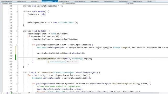This screenshot has height=94, width=168.
Task: Click the No issues found status
Action: click(16, 93)
